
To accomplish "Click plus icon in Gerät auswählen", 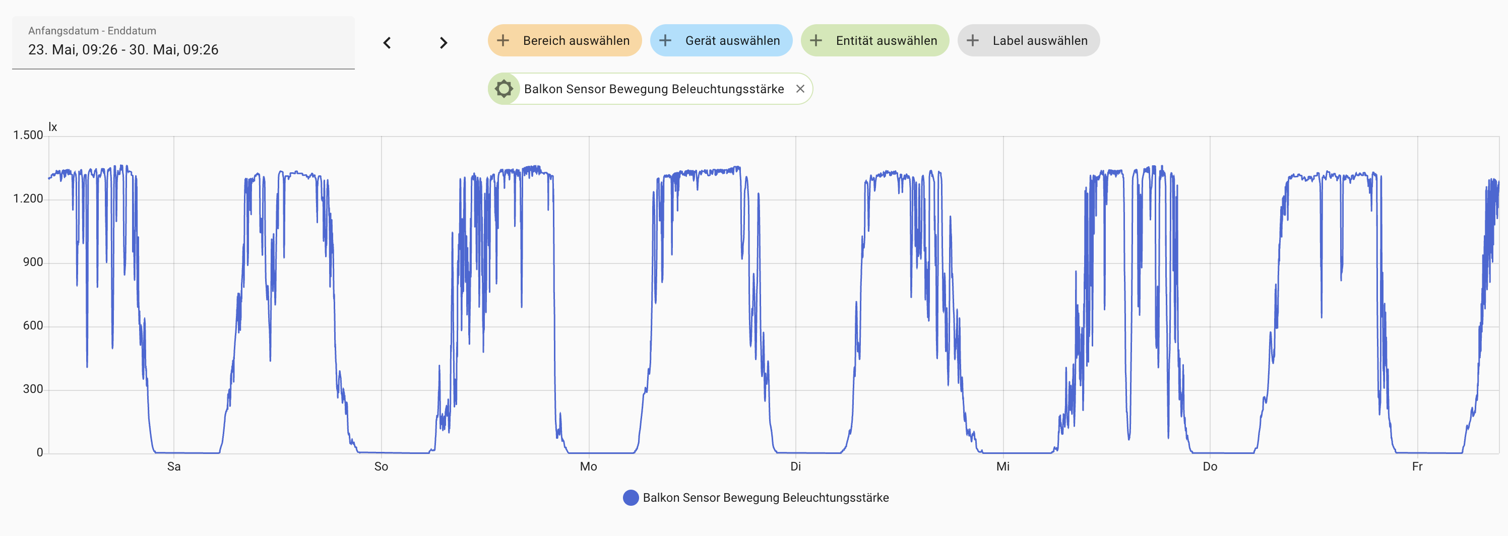I will [665, 40].
